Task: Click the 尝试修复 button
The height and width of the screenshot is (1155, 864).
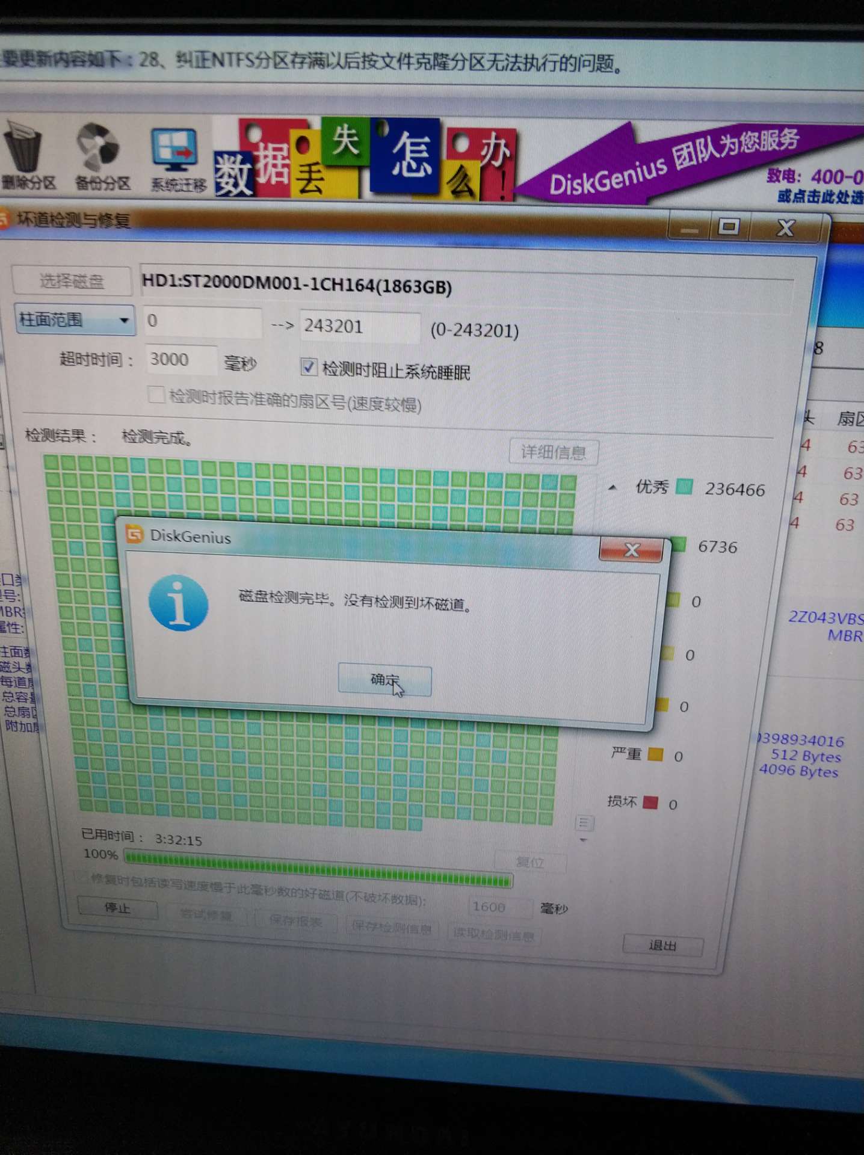Action: point(206,915)
